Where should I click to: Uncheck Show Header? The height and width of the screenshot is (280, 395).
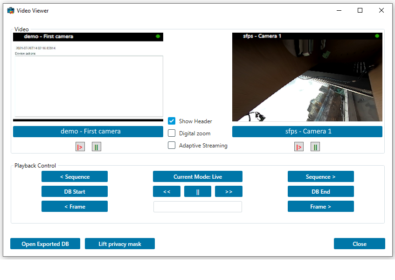pos(172,121)
